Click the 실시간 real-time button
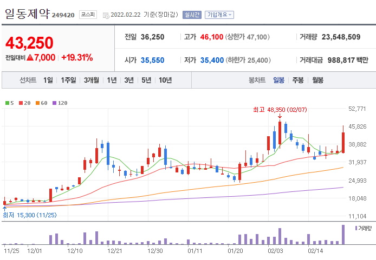Screen dimensions: 376x260 click(192, 15)
